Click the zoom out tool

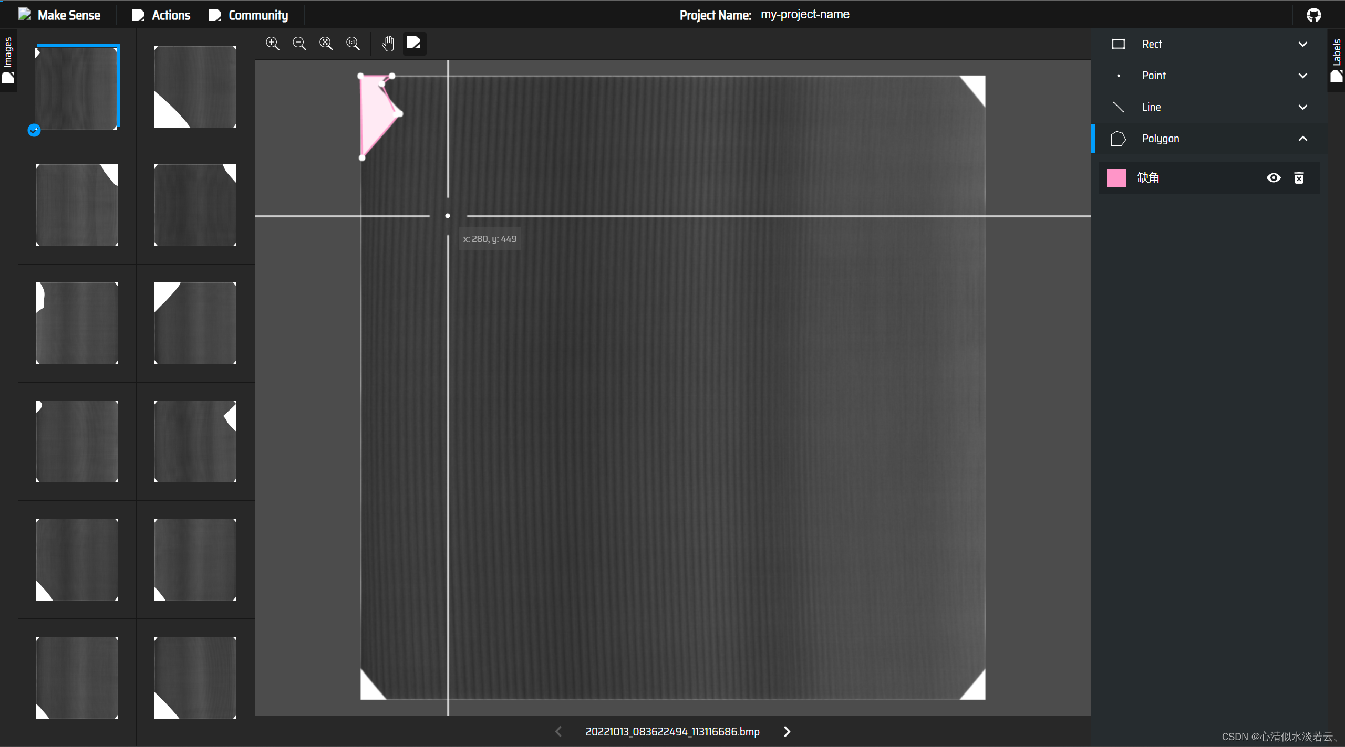[301, 43]
